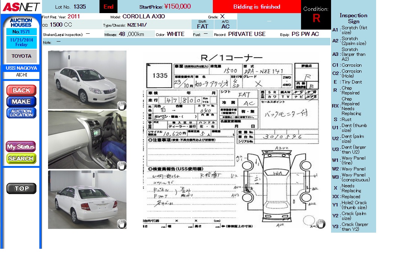Screen dimensions: 393x266
Task: Go to TOP of page button
Action: [21, 188]
